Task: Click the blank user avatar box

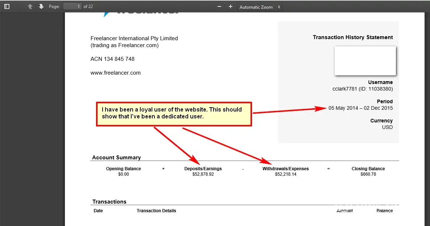Action: click(365, 61)
